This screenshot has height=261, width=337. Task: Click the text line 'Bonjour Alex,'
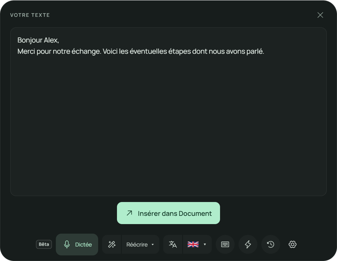coord(38,40)
